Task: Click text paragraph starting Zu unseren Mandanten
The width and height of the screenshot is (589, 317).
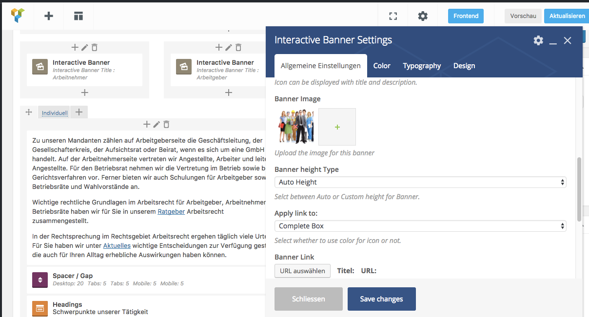Action: pyautogui.click(x=149, y=164)
